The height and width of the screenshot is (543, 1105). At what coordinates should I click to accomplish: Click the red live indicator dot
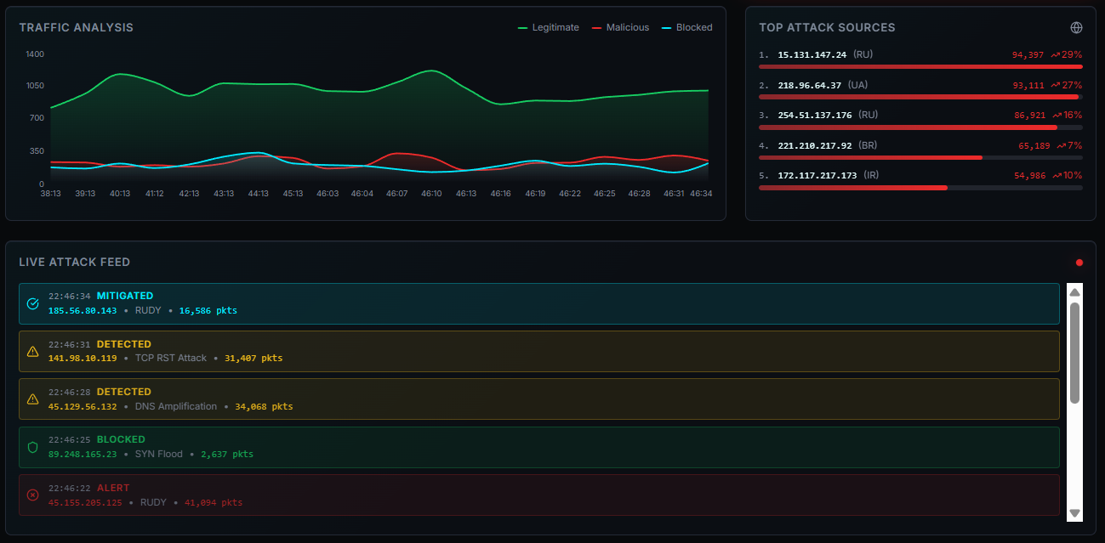1079,263
